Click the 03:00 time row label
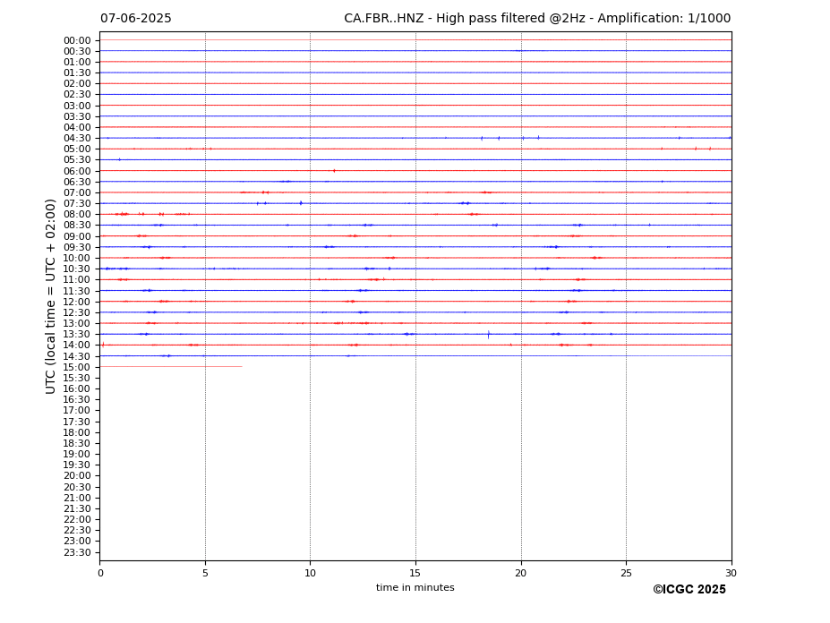Screen dimensions: 830x623 coord(77,106)
